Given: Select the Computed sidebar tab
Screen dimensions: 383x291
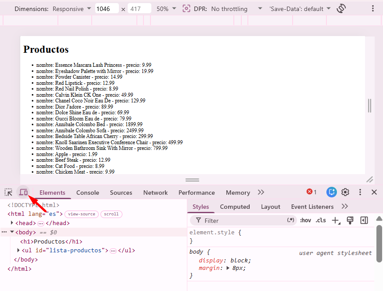Looking at the screenshot, I should 235,207.
